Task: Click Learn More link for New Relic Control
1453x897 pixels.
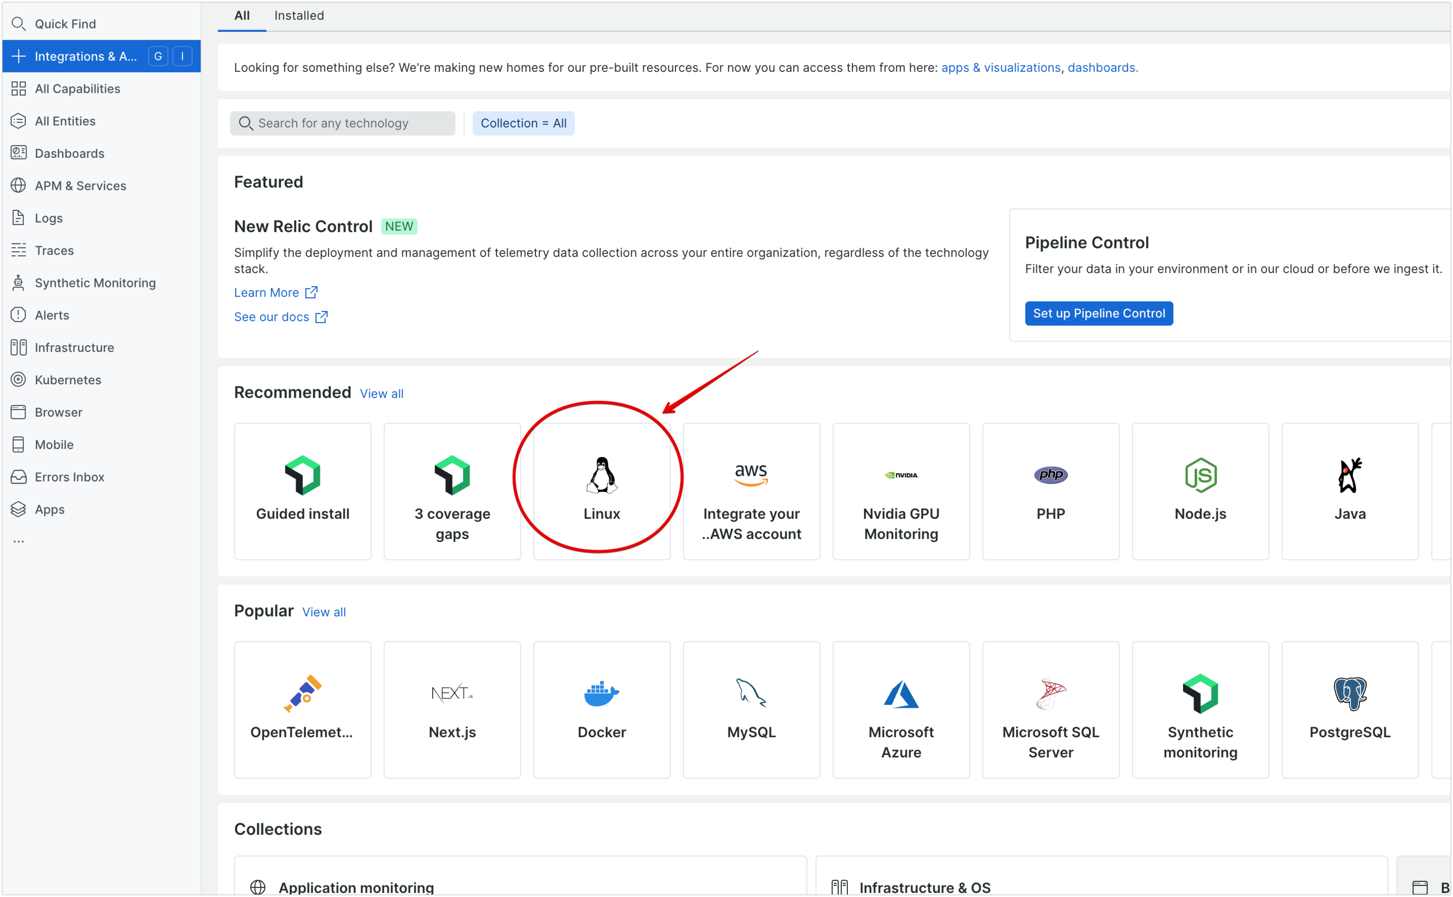Action: click(276, 293)
